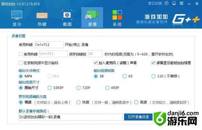Select 原始尺寸 video size
Screen dimensions: 202x130
21,88
